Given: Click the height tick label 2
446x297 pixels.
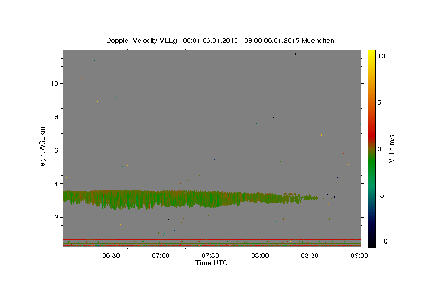Looking at the screenshot, I should [56, 217].
